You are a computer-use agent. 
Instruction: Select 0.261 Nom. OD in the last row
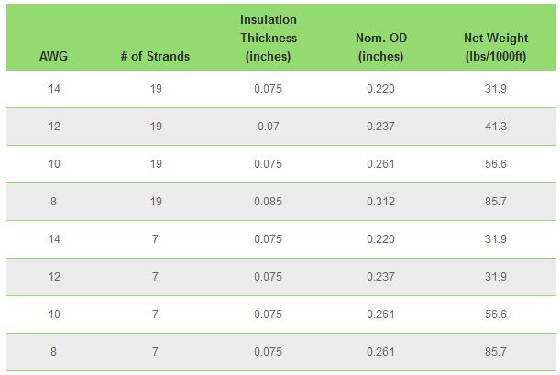point(380,352)
